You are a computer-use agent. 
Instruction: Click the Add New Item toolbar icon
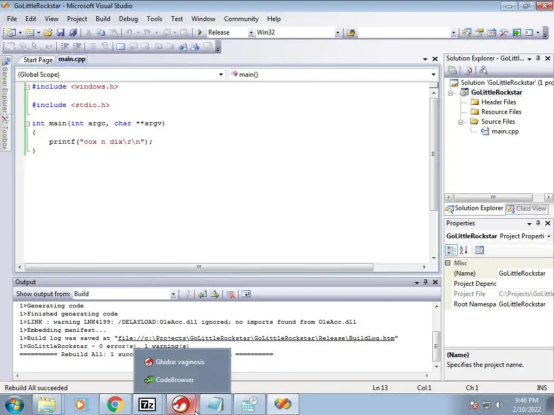[x=30, y=32]
